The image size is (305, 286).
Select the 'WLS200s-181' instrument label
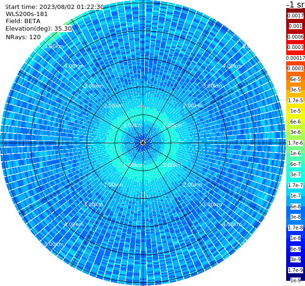[x=27, y=14]
